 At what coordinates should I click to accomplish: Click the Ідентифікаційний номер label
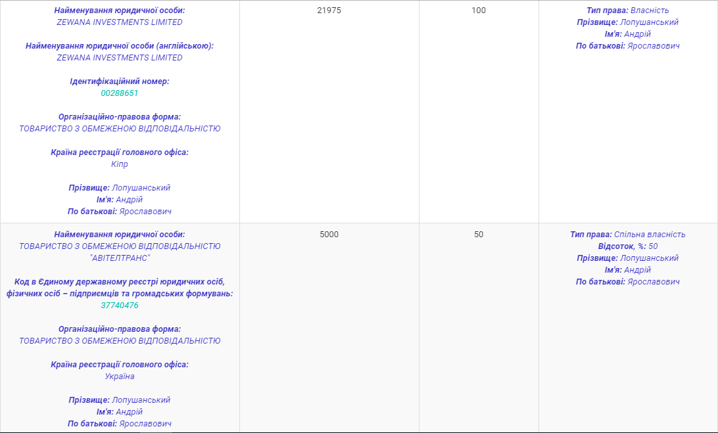click(x=119, y=81)
